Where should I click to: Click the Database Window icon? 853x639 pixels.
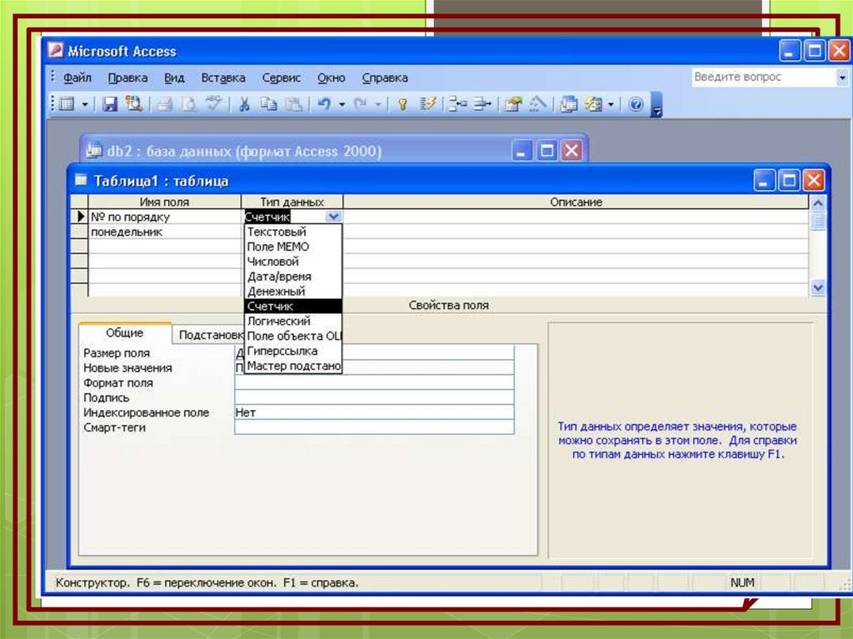[569, 104]
